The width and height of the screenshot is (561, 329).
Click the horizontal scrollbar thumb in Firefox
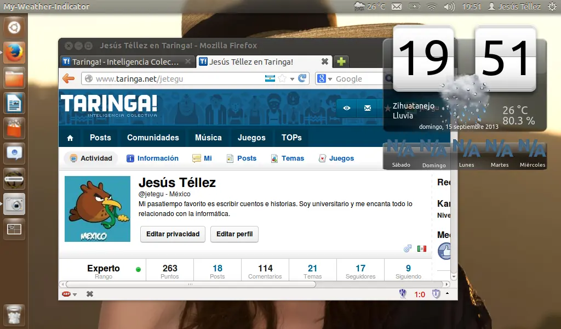[x=191, y=284]
